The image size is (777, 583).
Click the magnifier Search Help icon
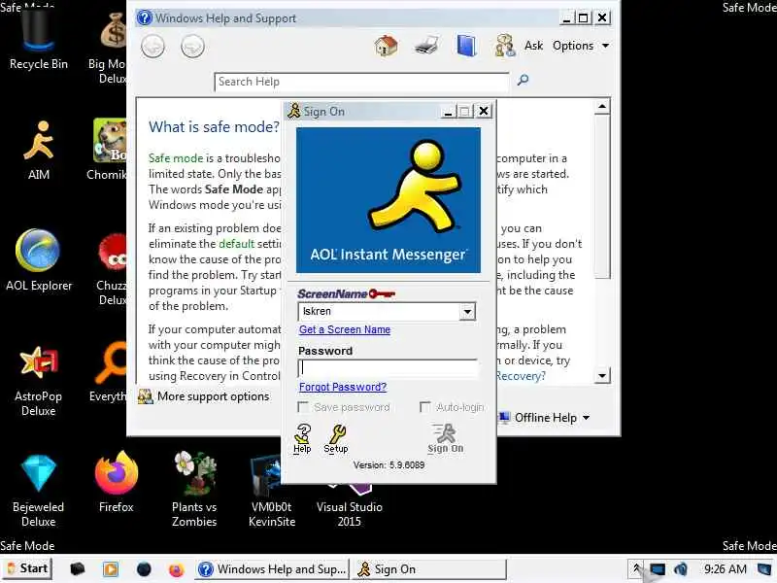[x=523, y=80]
